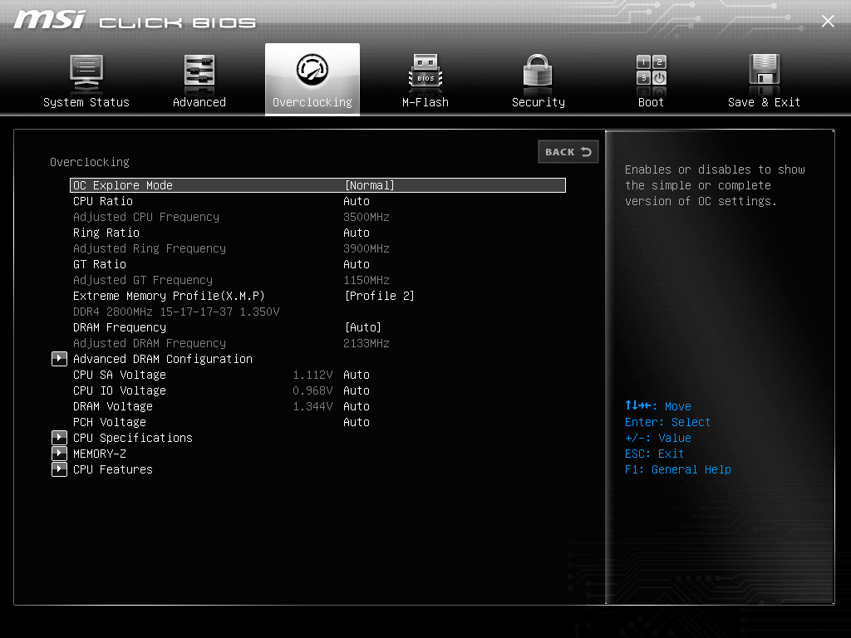Open MEMORY-Z submenu text
The height and width of the screenshot is (638, 851).
pos(100,454)
